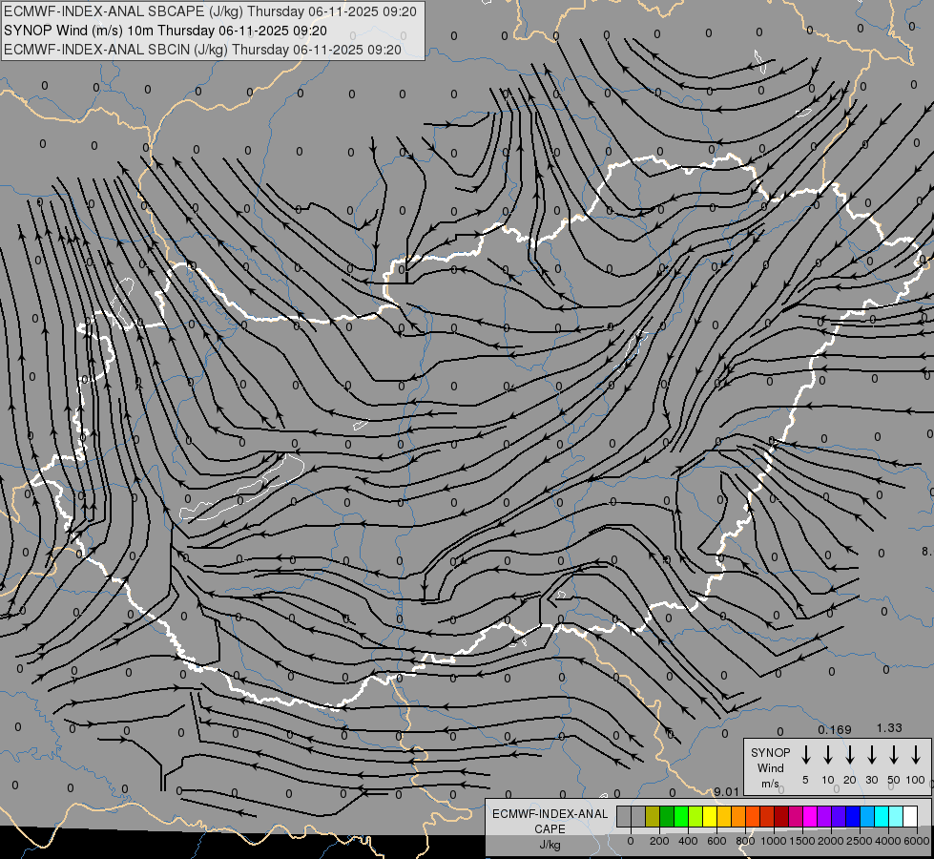Viewport: 934px width, 859px height.
Task: Click the 100 m/s wind arrow in legend
Action: [916, 755]
